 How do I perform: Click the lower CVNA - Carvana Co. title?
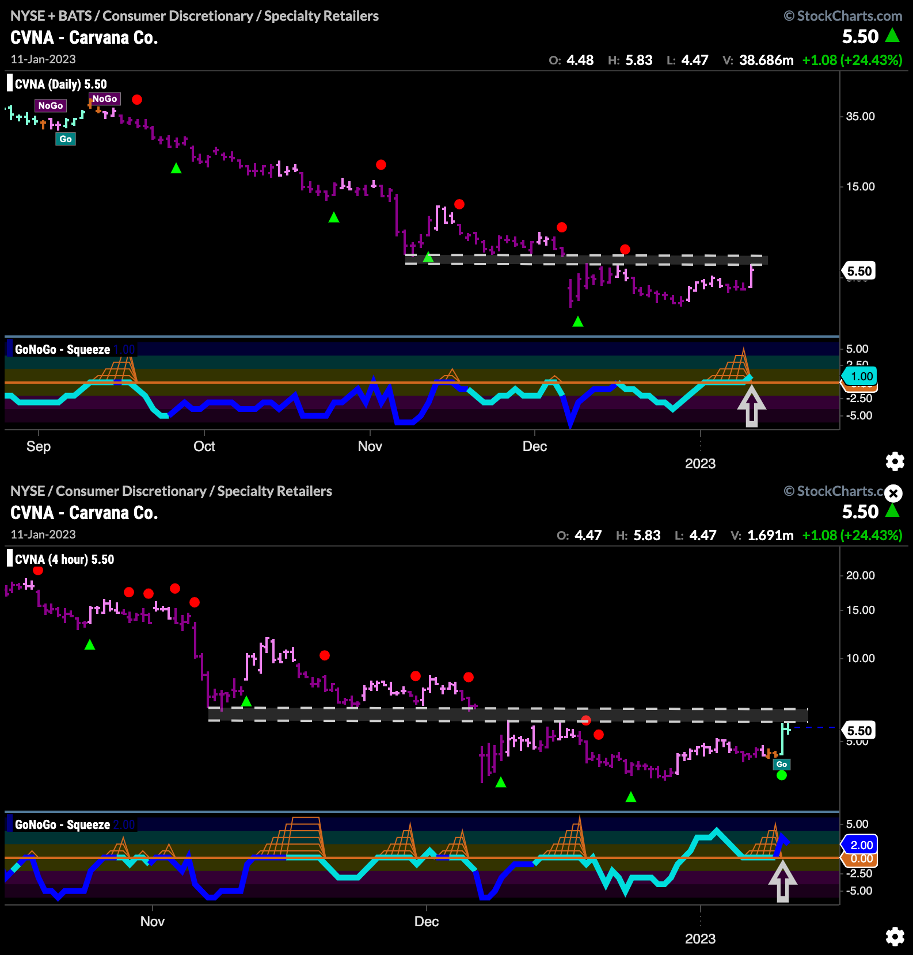pos(84,513)
